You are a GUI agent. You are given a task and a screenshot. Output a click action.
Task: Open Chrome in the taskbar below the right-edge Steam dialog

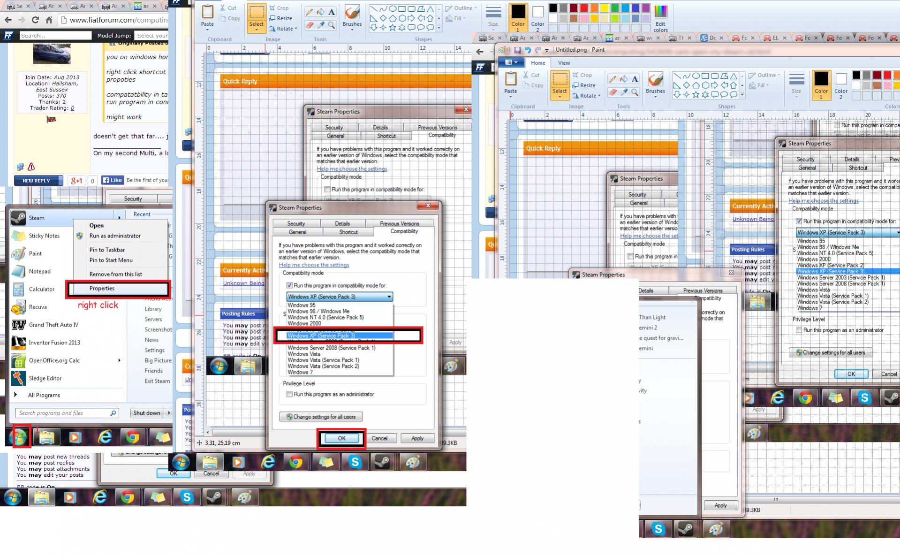click(806, 398)
